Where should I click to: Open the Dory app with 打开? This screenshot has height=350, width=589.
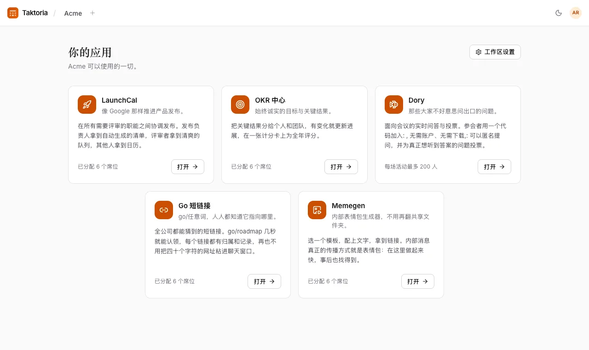[494, 167]
